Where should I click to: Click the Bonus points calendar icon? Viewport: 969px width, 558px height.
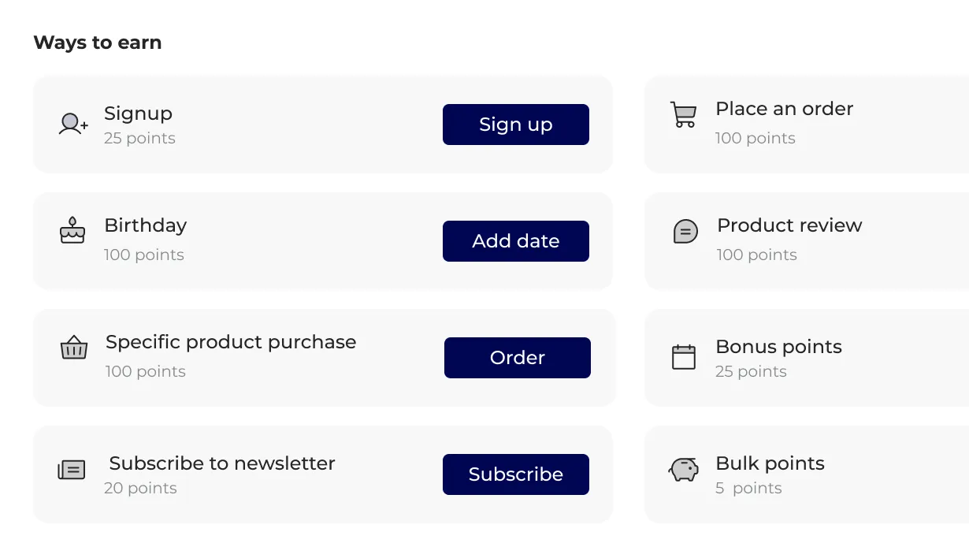(684, 356)
